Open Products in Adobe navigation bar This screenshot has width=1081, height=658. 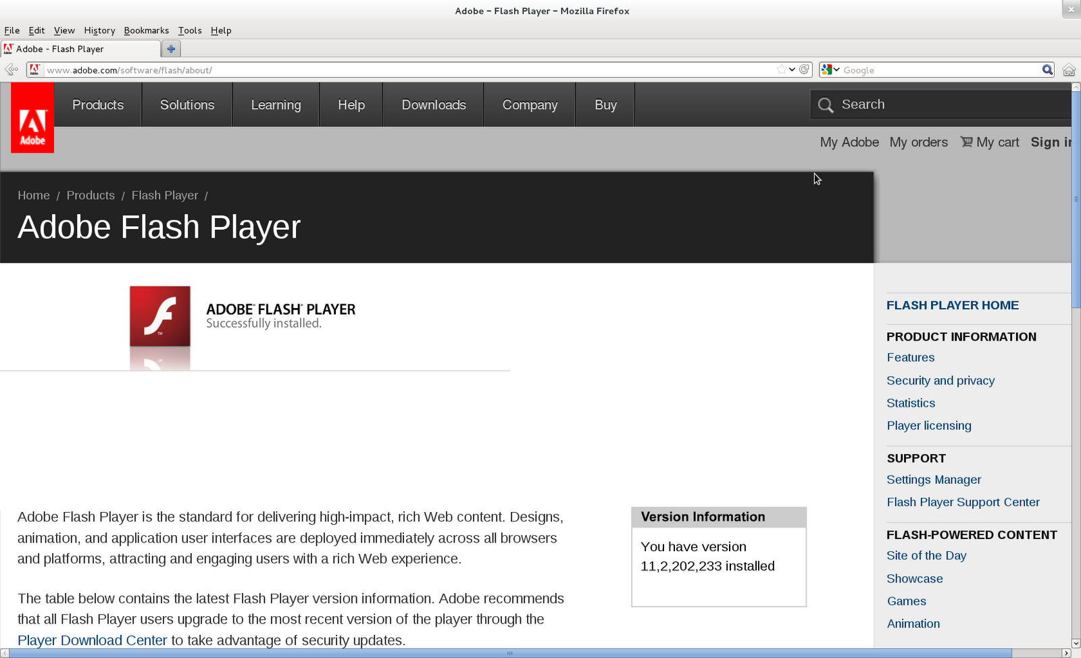point(98,105)
